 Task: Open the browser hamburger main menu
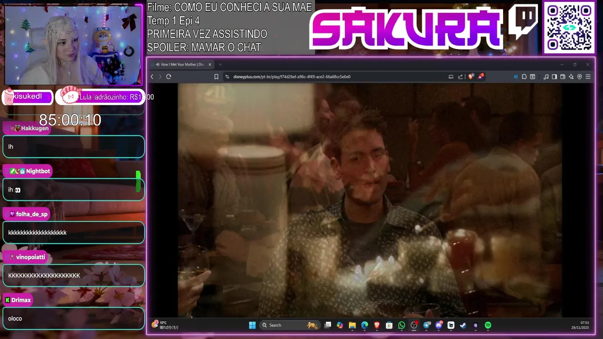click(x=588, y=77)
